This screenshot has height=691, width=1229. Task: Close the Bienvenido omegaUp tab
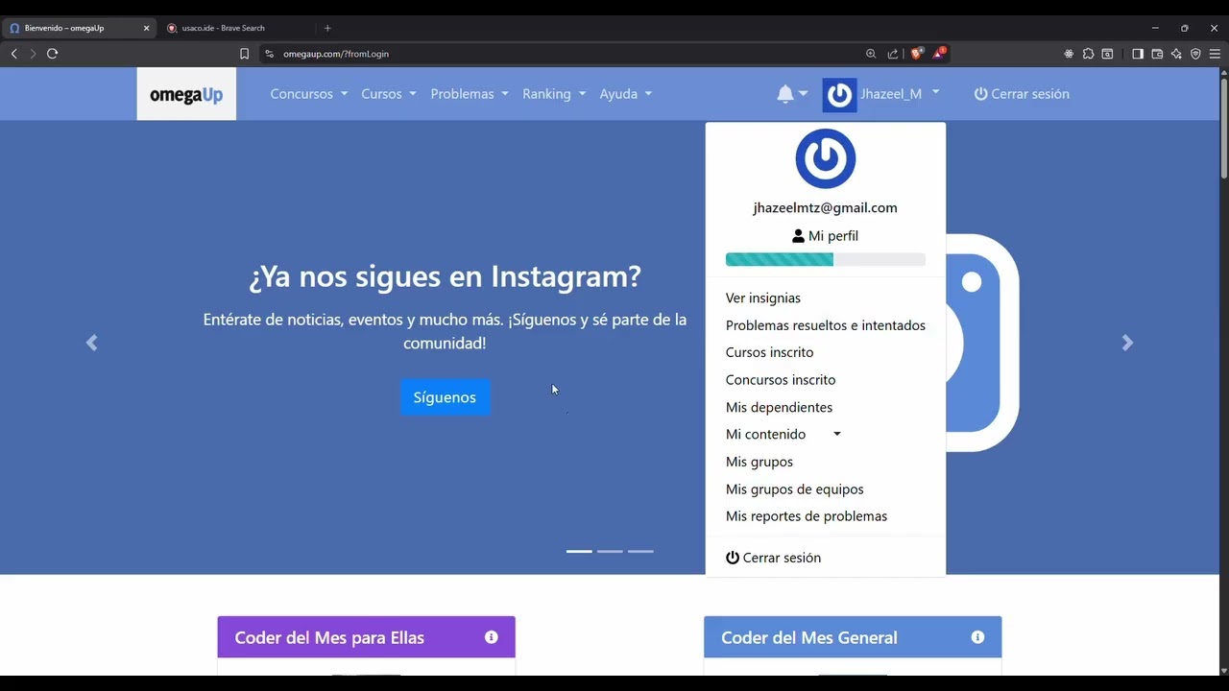tap(147, 28)
